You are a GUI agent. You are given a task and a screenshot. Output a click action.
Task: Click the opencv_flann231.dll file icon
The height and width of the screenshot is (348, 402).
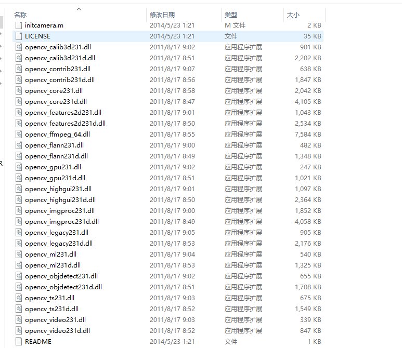(x=19, y=145)
